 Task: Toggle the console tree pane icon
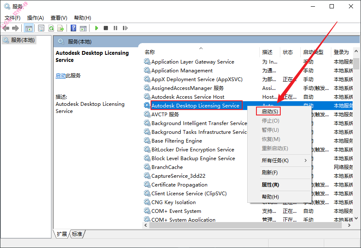coord(29,28)
